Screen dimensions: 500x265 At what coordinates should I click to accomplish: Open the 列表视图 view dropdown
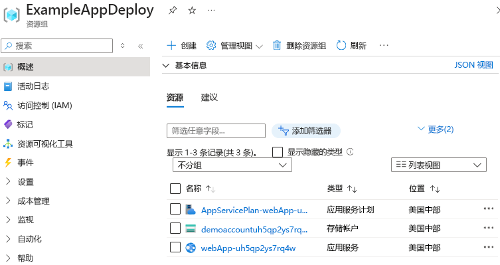coord(439,165)
